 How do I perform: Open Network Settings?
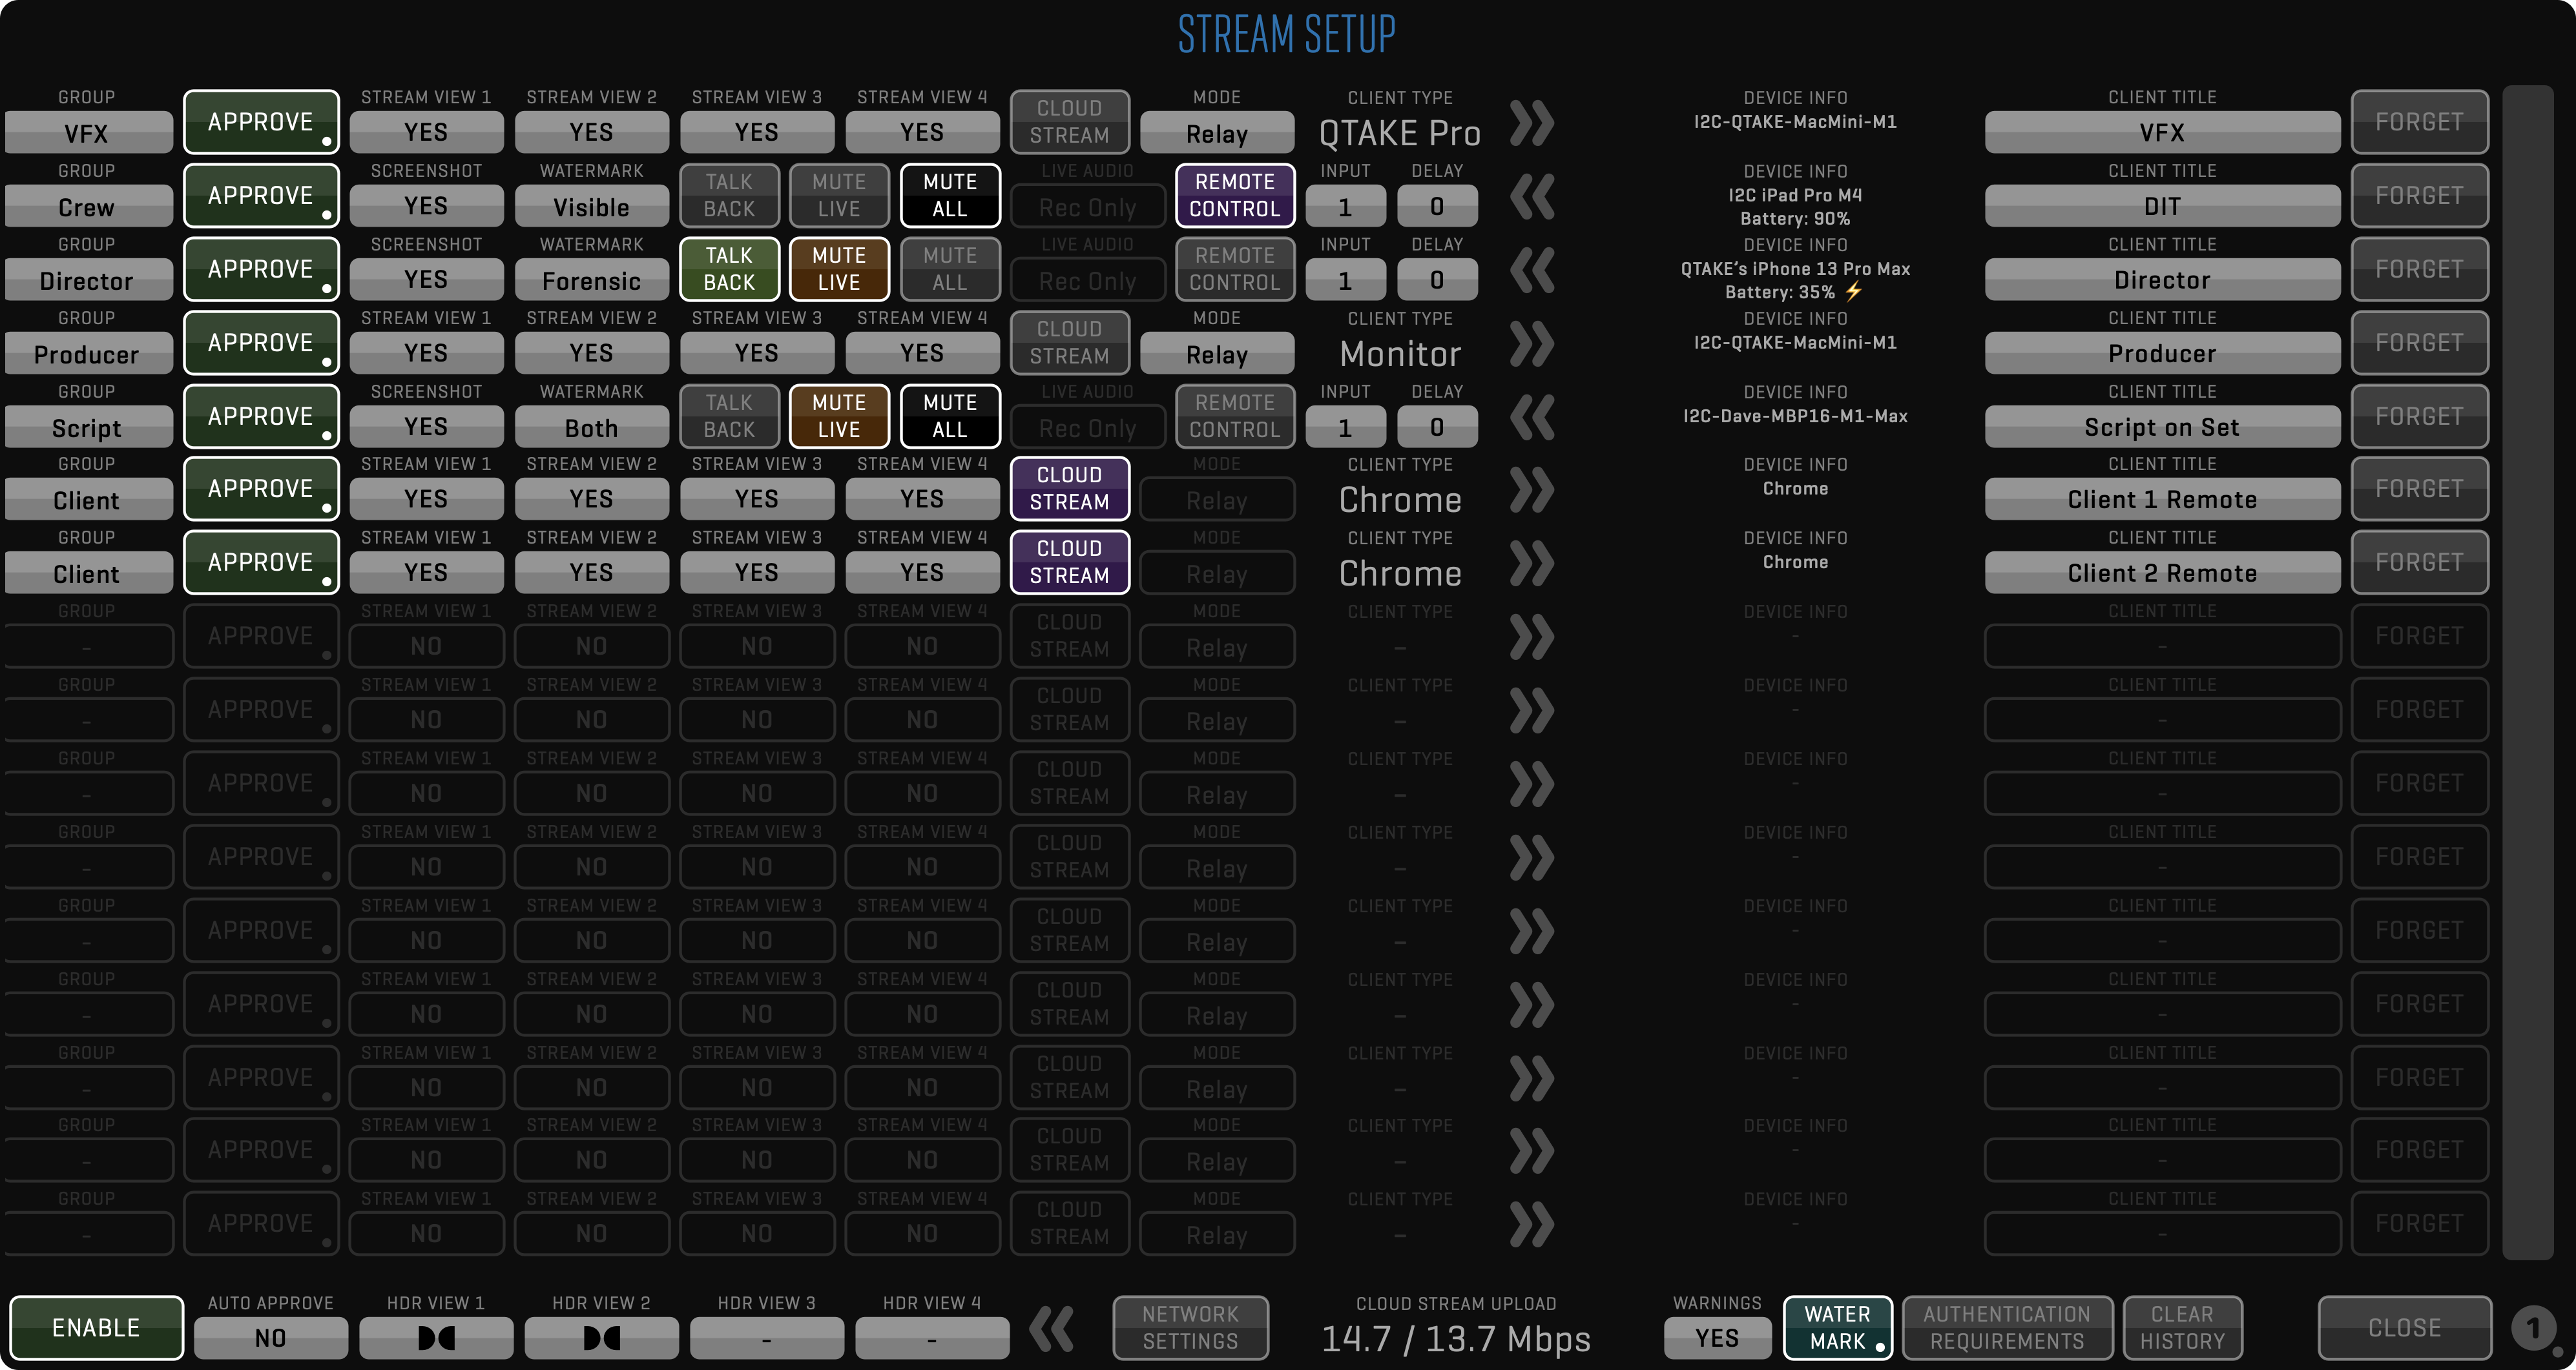[x=1190, y=1328]
